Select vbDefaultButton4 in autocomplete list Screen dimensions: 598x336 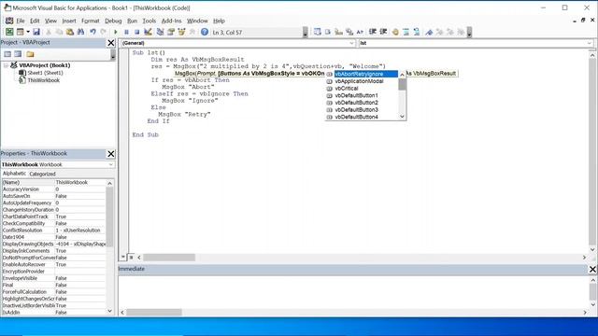pyautogui.click(x=362, y=117)
